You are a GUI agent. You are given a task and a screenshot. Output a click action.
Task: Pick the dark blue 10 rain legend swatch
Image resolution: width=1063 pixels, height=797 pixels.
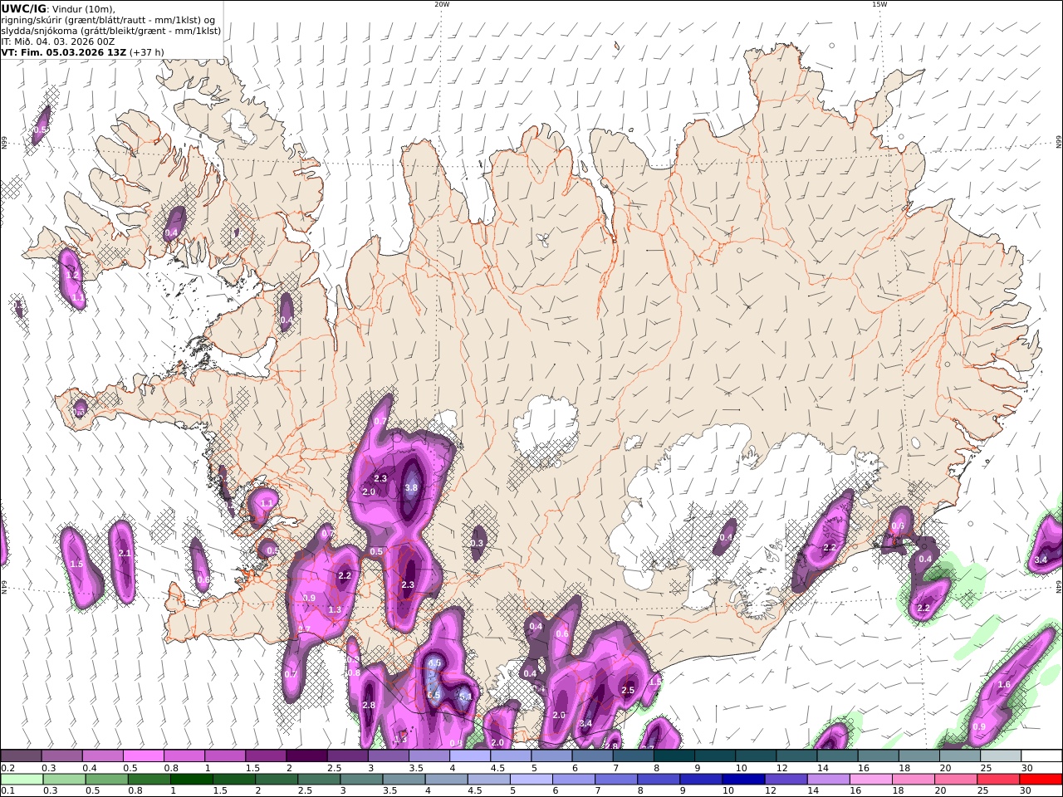(x=742, y=780)
